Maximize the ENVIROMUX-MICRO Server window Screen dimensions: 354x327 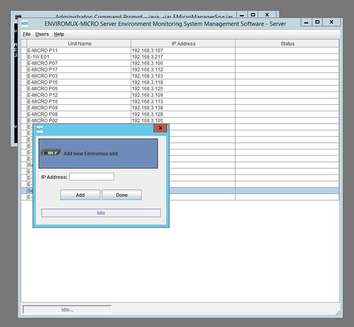click(x=317, y=22)
